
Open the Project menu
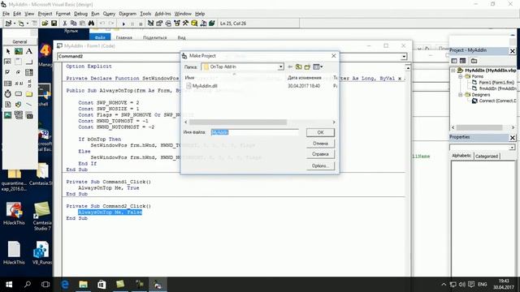(x=45, y=14)
